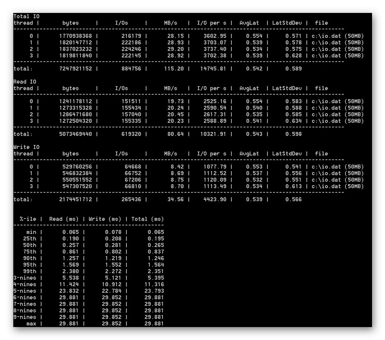Viewport: 385px width, 340px height.
Task: Select read LatStdDev value 0.634
Action: pyautogui.click(x=293, y=121)
